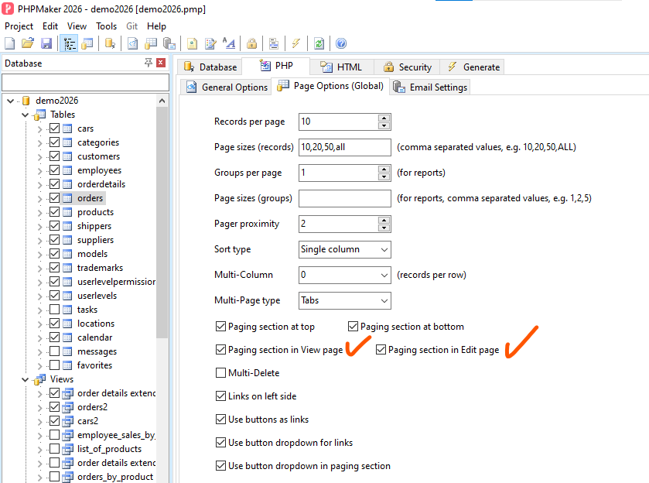Collapse the Views node in the tree
Viewport: 649px width, 483px height.
click(26, 379)
